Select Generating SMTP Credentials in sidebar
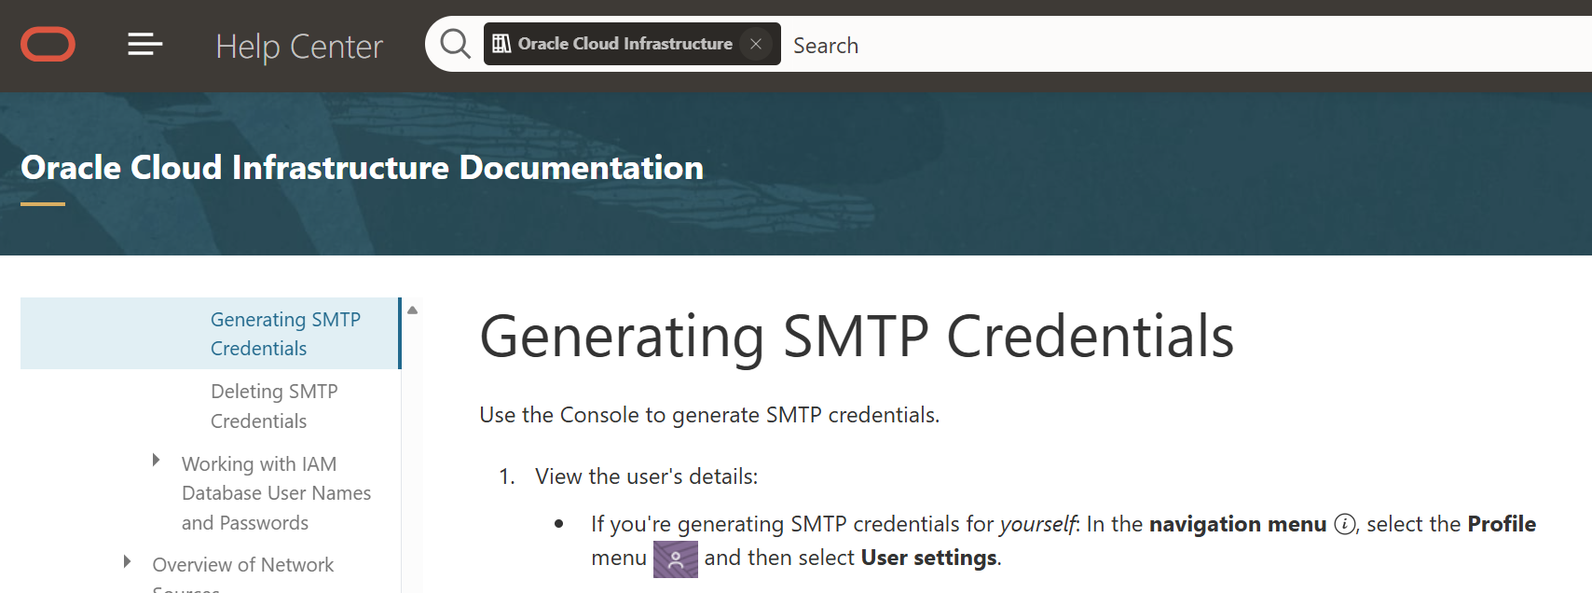 tap(285, 334)
